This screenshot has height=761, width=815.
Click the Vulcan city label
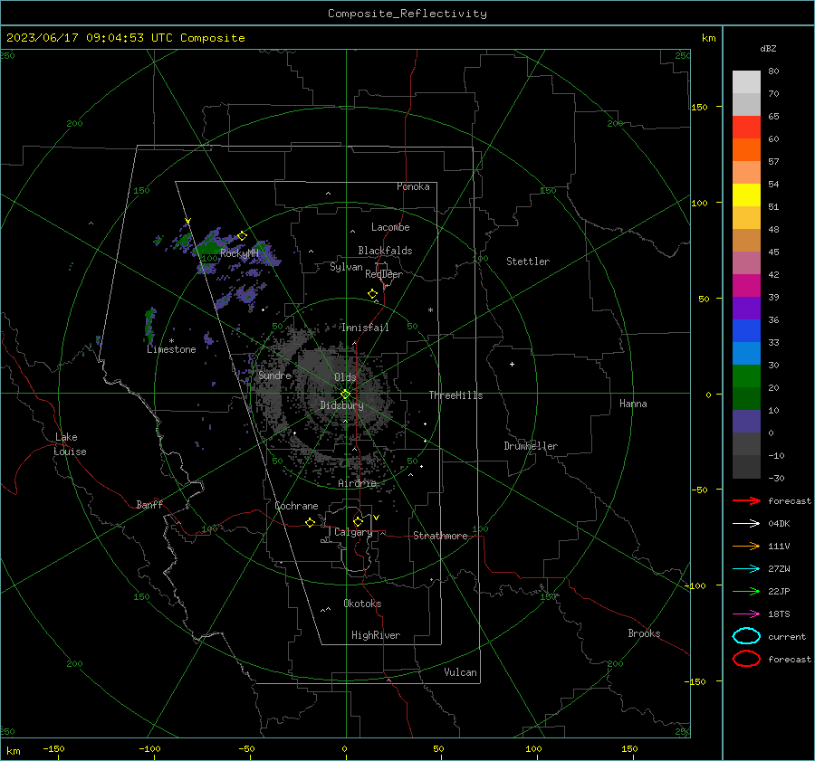point(460,672)
